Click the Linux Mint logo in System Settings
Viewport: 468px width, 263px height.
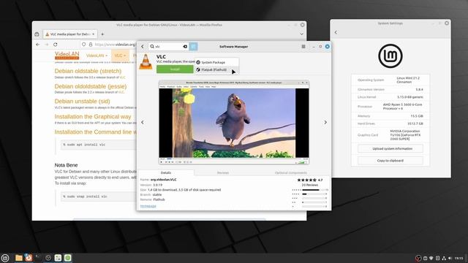pyautogui.click(x=390, y=56)
